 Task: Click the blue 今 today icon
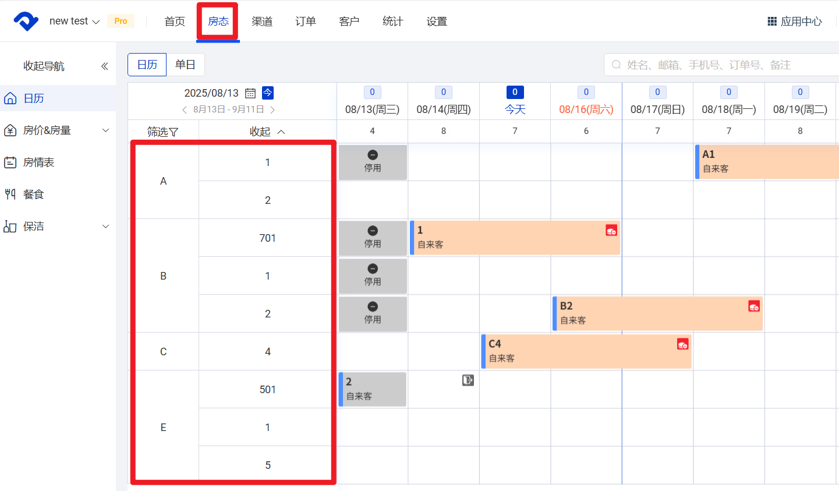click(x=268, y=93)
